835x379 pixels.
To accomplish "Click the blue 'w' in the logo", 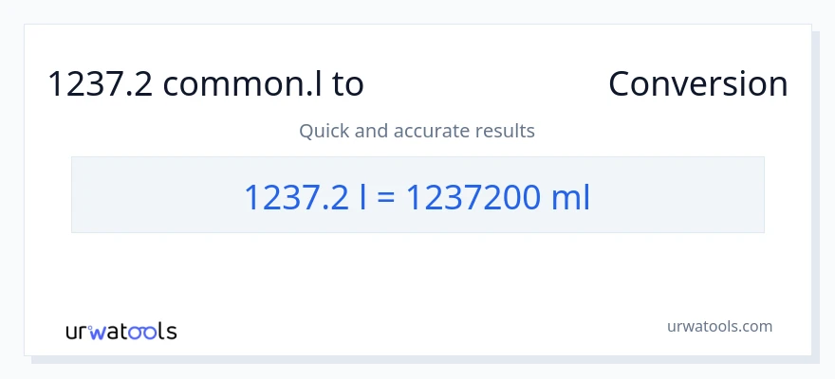I will click(98, 331).
